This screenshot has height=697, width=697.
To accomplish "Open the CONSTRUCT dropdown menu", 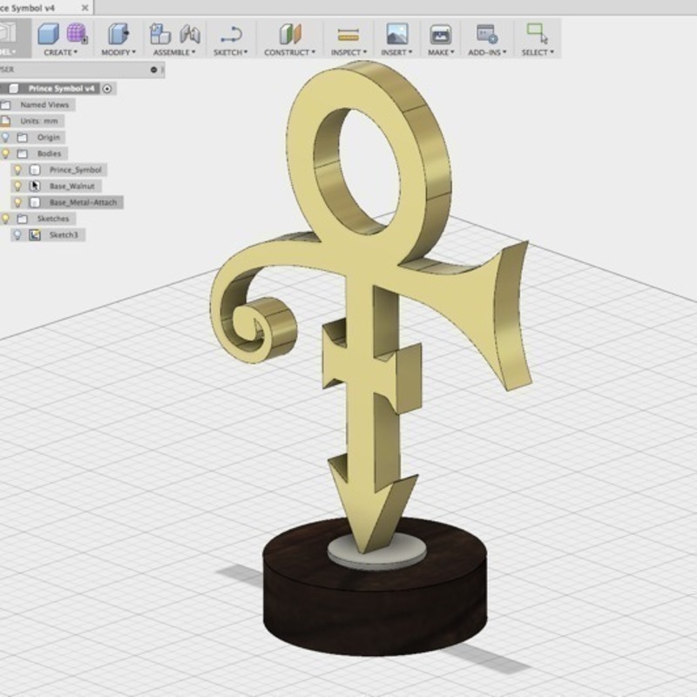I will (289, 52).
